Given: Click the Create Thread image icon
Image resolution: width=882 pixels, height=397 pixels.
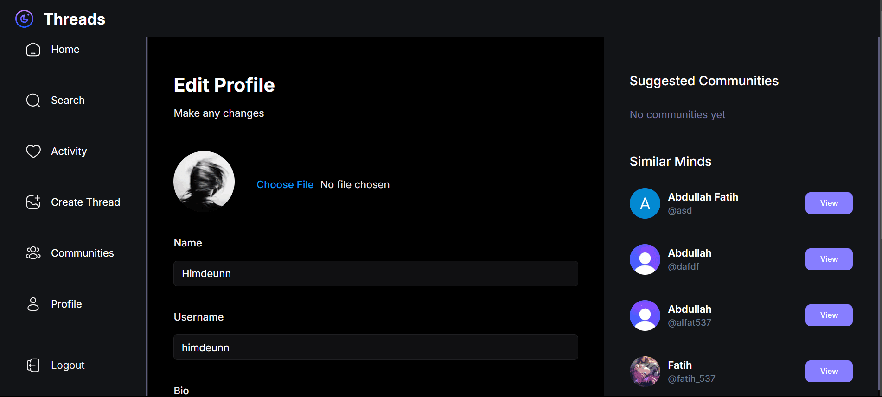Looking at the screenshot, I should (33, 202).
